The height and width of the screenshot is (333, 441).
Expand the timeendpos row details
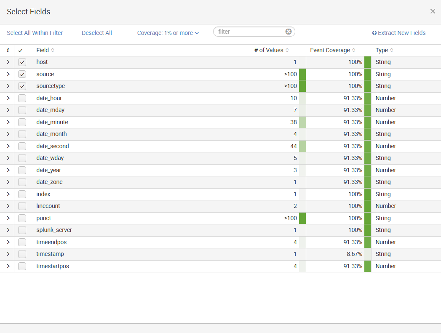(x=8, y=242)
